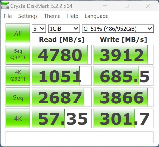This screenshot has width=159, height=147.
Task: Start the 4K benchmark test
Action: tap(18, 119)
